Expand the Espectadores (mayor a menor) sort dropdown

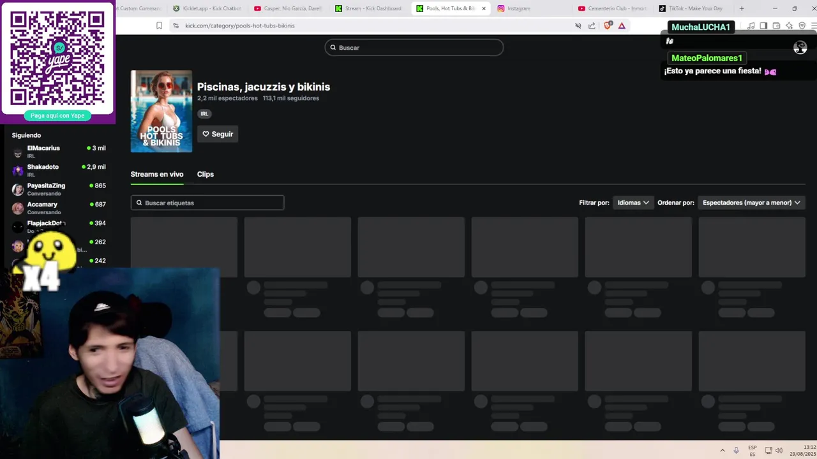tap(751, 203)
